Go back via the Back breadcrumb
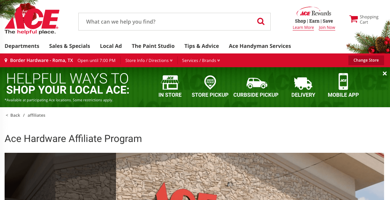Viewport: 390px width, 200px height. 13,115
